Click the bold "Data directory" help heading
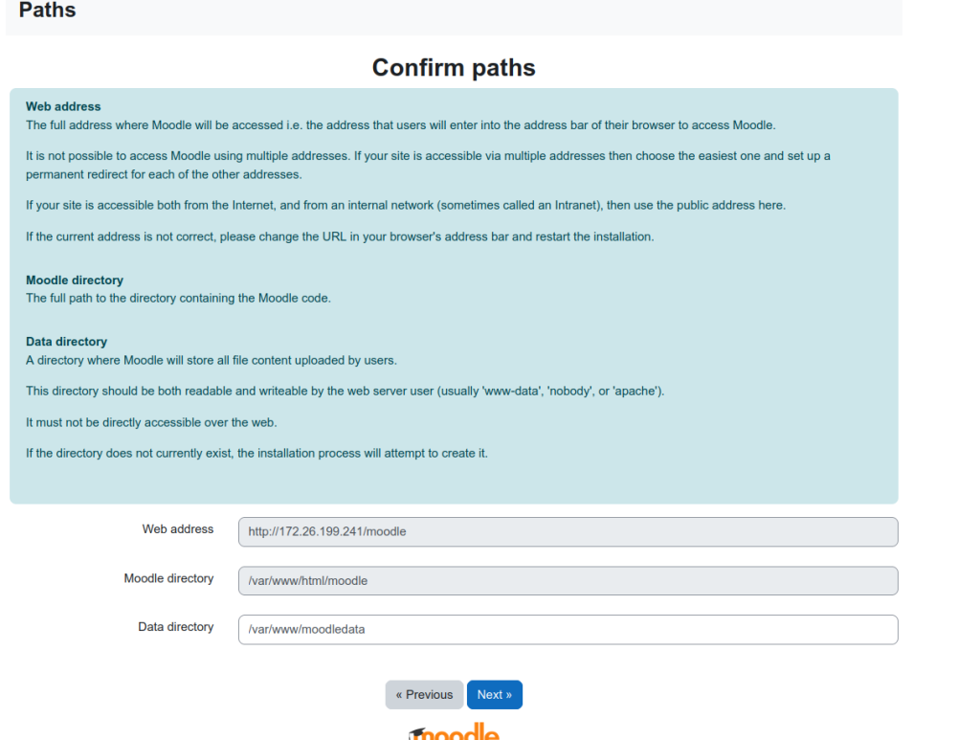The height and width of the screenshot is (740, 980). click(66, 342)
